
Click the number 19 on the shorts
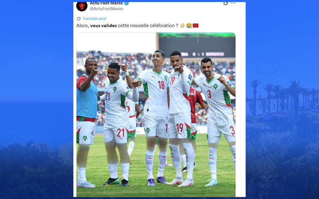pyautogui.click(x=180, y=128)
